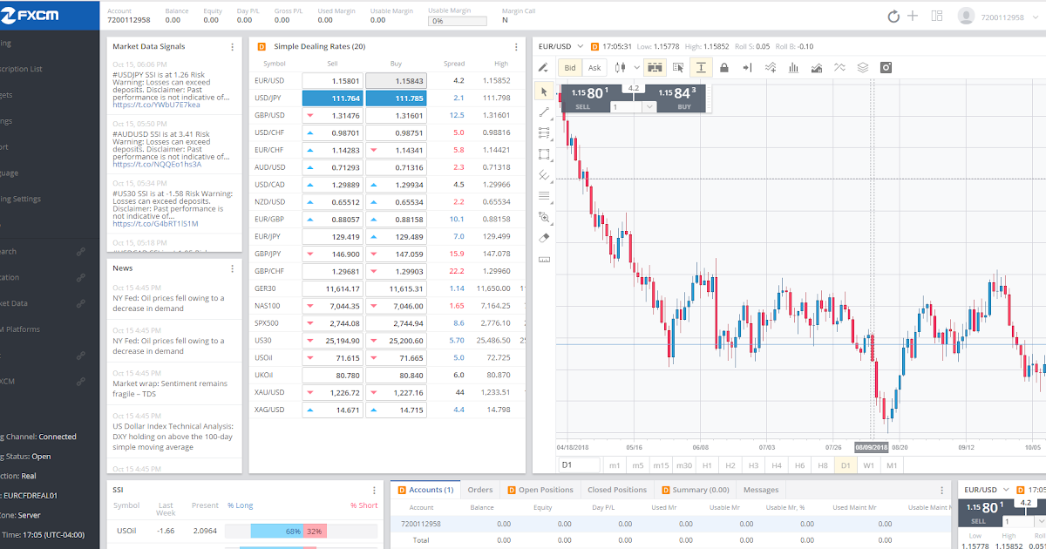The height and width of the screenshot is (549, 1046).
Task: Select the chart zoom magnifier tool
Action: pos(545,216)
